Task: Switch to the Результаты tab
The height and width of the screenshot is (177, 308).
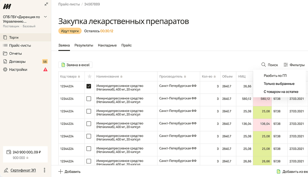Action: coord(84,45)
